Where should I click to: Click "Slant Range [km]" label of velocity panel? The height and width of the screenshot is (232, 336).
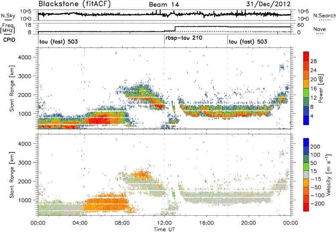[12, 175]
